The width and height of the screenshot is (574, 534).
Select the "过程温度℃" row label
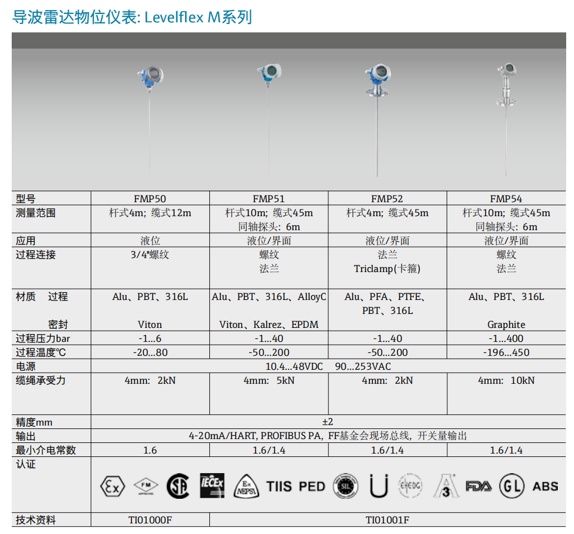[41, 352]
